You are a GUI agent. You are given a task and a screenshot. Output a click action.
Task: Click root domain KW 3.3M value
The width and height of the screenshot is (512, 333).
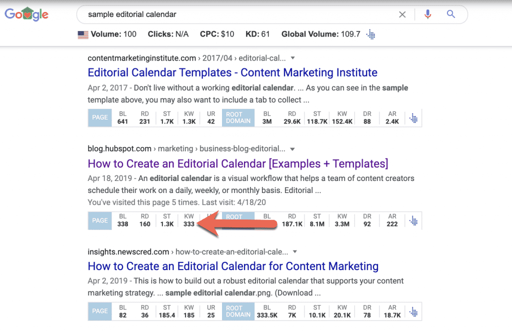[342, 220]
